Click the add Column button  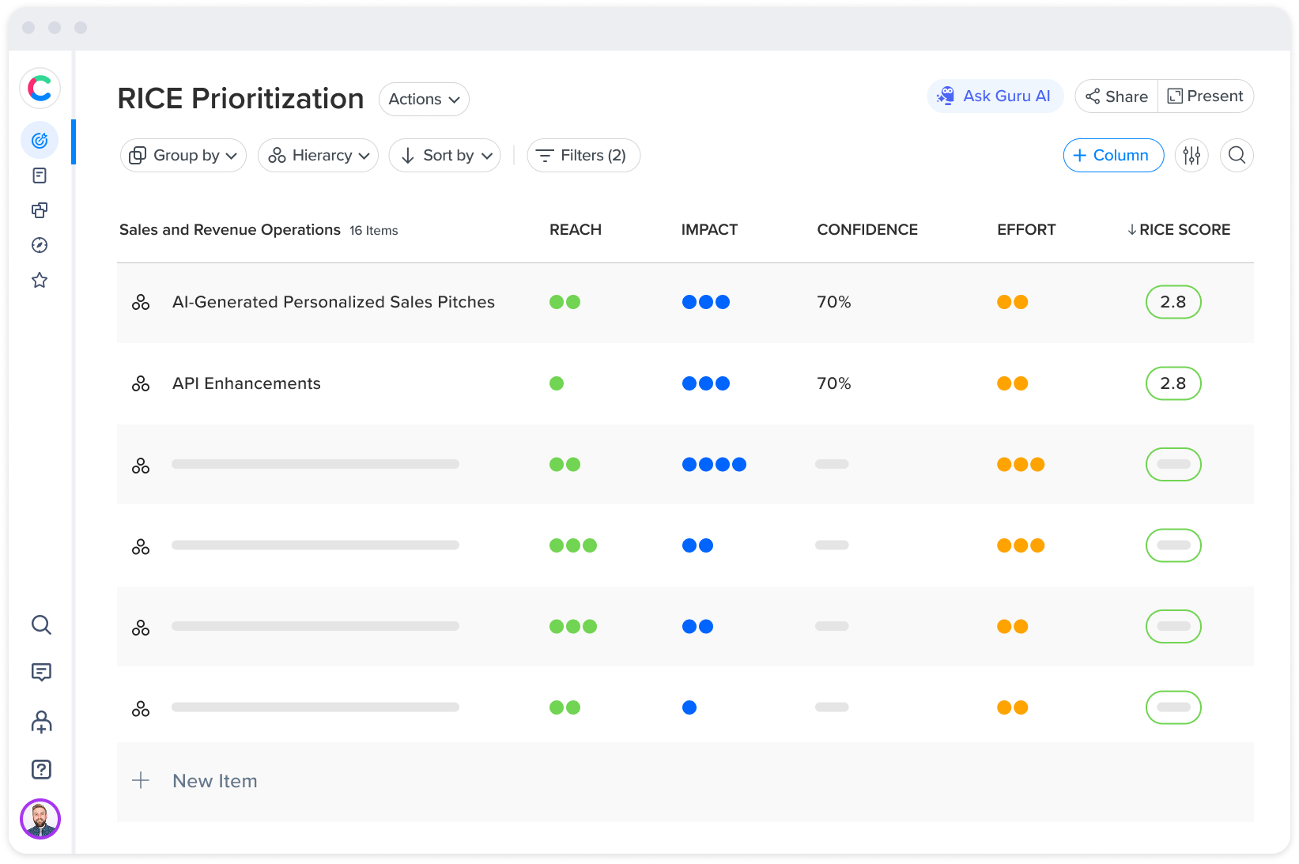tap(1112, 156)
